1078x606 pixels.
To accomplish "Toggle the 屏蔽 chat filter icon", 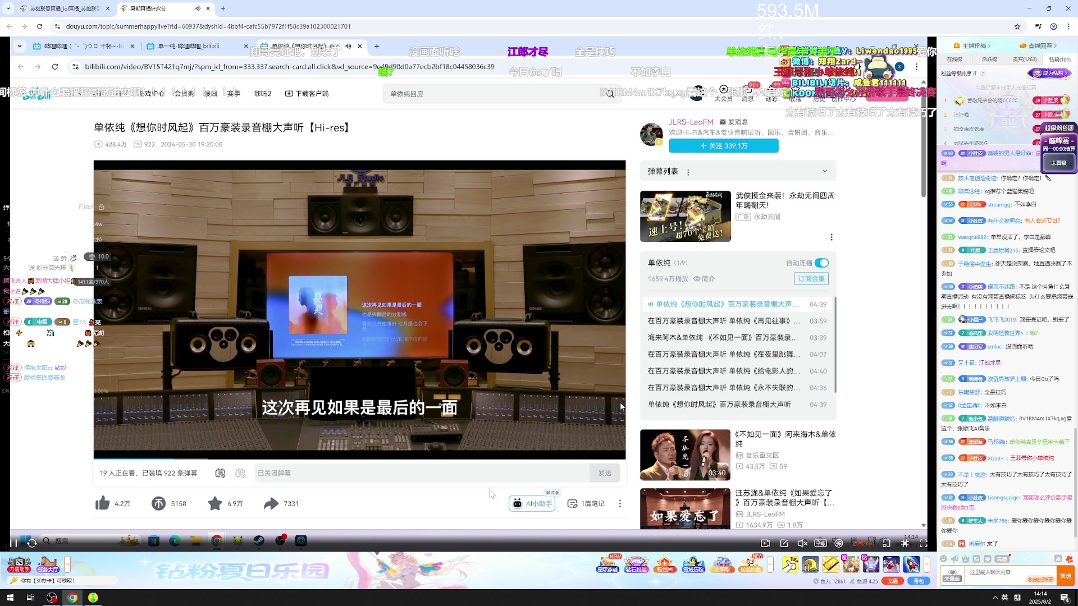I will click(x=1058, y=559).
